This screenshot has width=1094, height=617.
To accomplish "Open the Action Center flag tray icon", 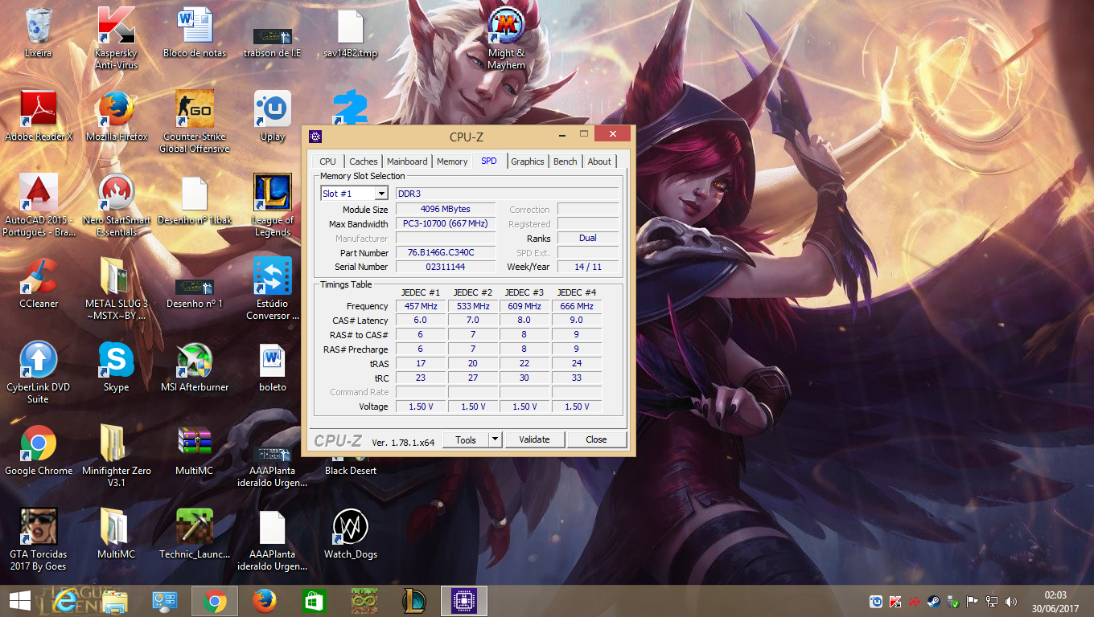I will pyautogui.click(x=973, y=601).
